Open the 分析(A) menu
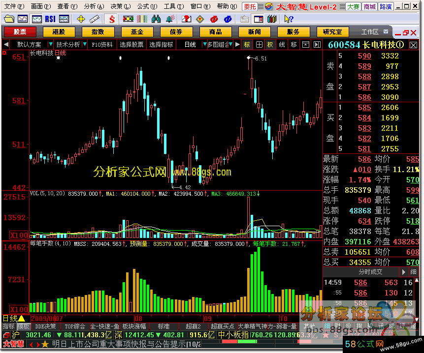Viewport: 424px width, 353px height. [94, 6]
